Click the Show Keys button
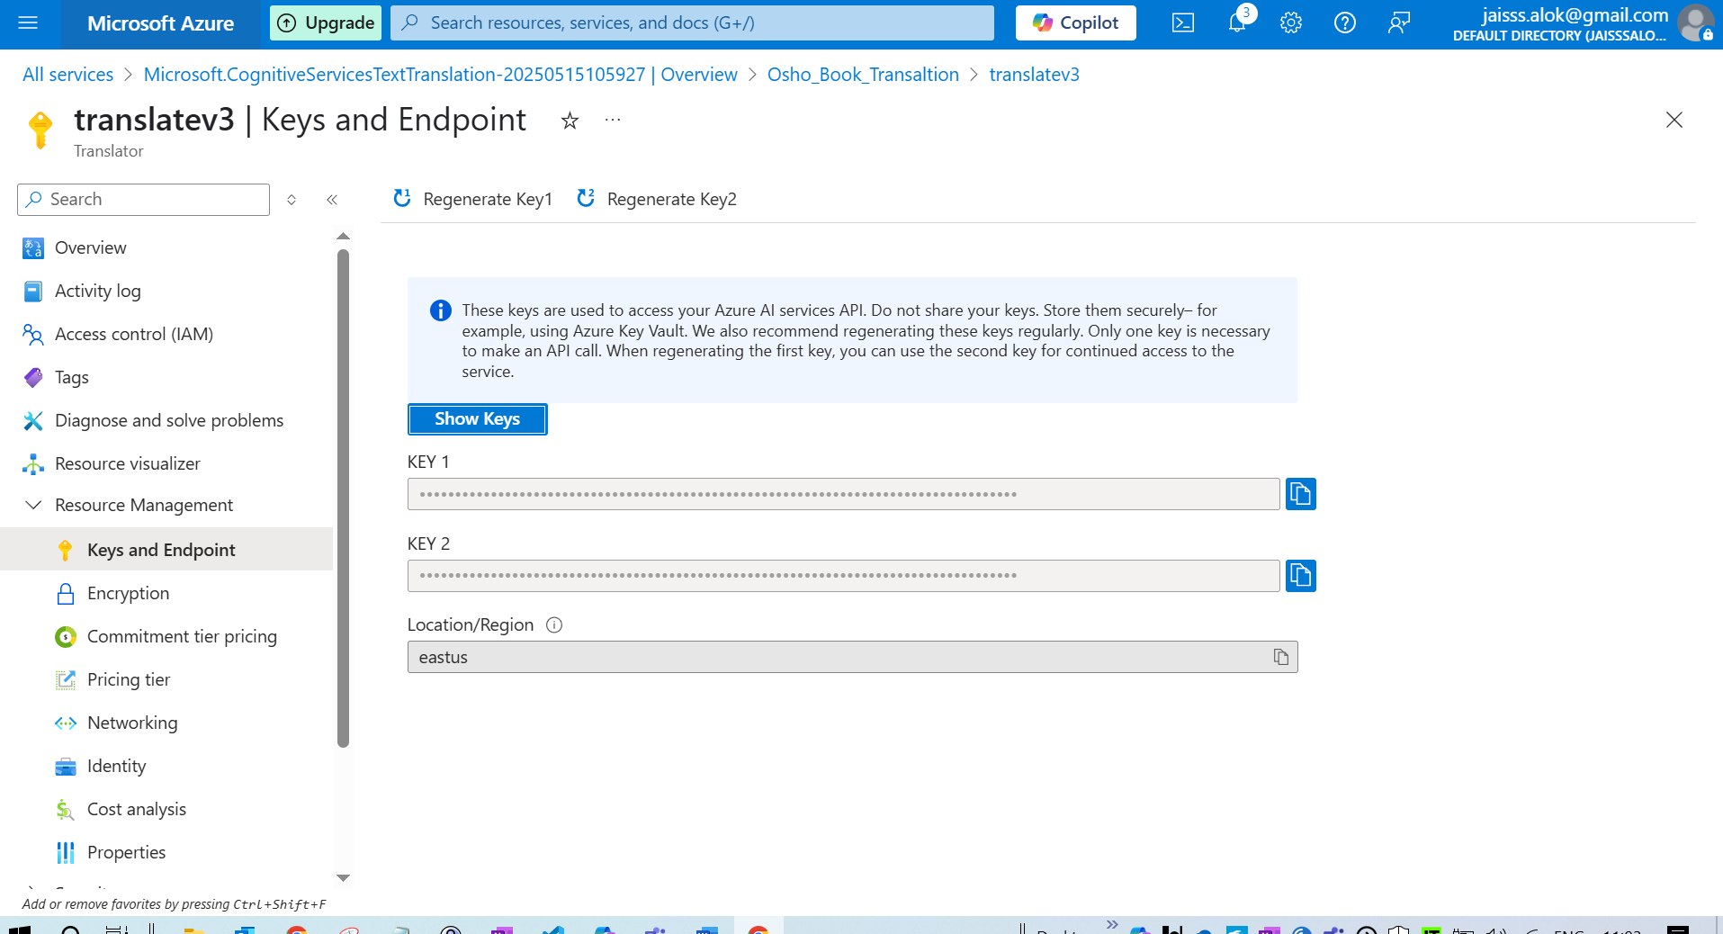This screenshot has height=934, width=1723. click(x=477, y=419)
